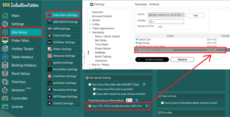Select Multi-Tabling in settings tree
Image resolution: width=230 pixels, height=117 pixels.
click(103, 57)
